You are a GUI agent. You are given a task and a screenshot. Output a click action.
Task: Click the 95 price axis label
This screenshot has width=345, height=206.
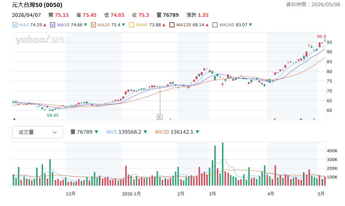tap(329, 42)
